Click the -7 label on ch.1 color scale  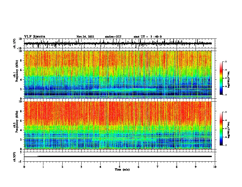tap(226, 95)
